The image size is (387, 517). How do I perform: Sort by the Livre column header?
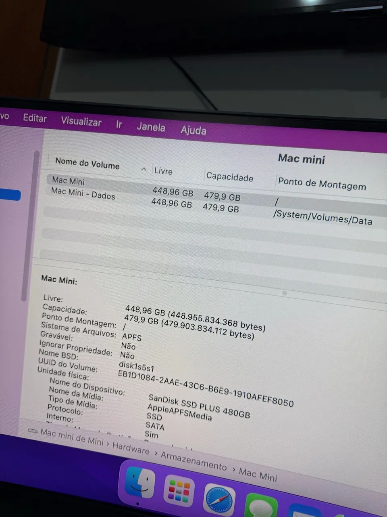pos(163,171)
